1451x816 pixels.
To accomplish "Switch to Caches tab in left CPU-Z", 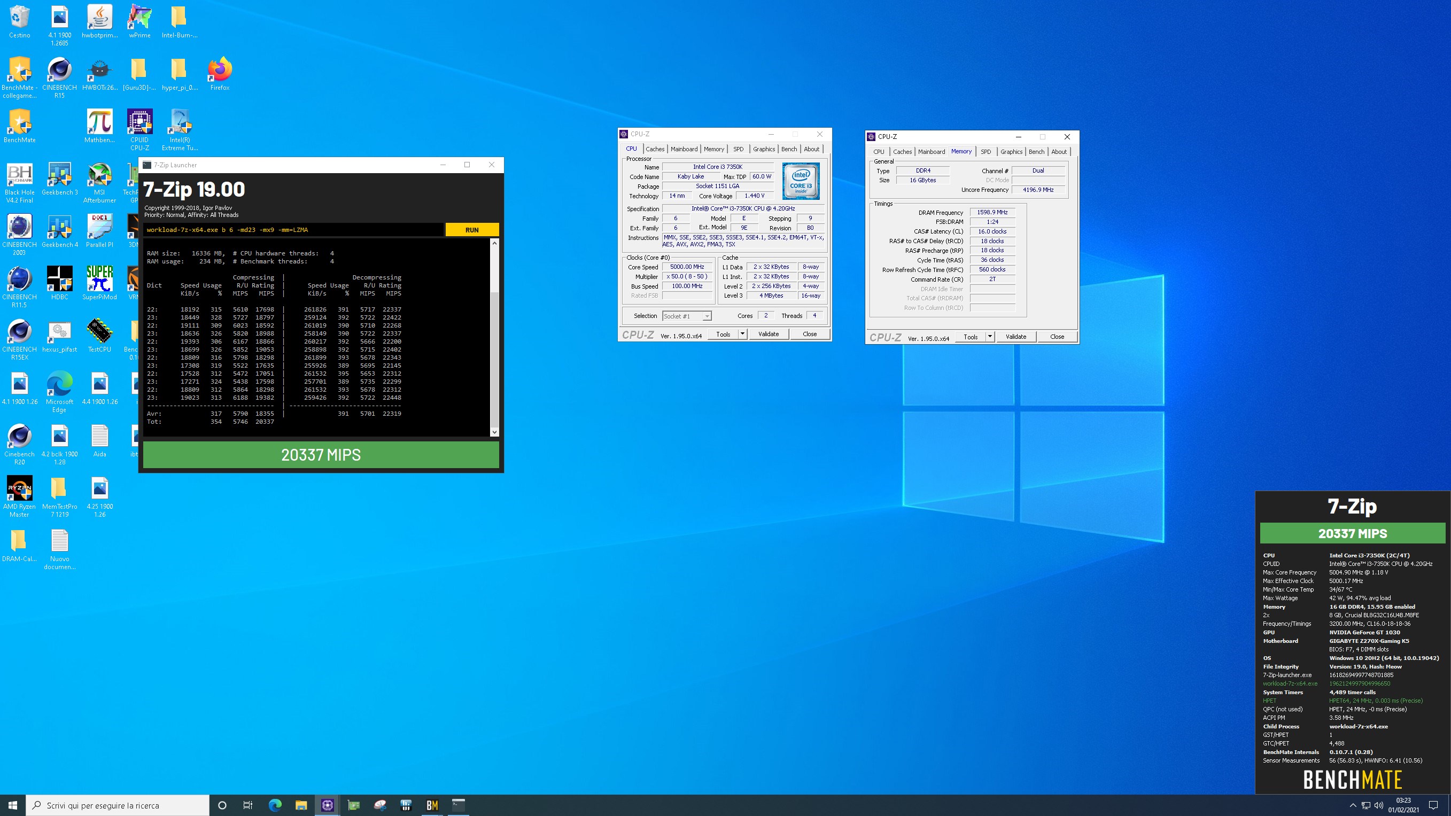I will (x=655, y=149).
